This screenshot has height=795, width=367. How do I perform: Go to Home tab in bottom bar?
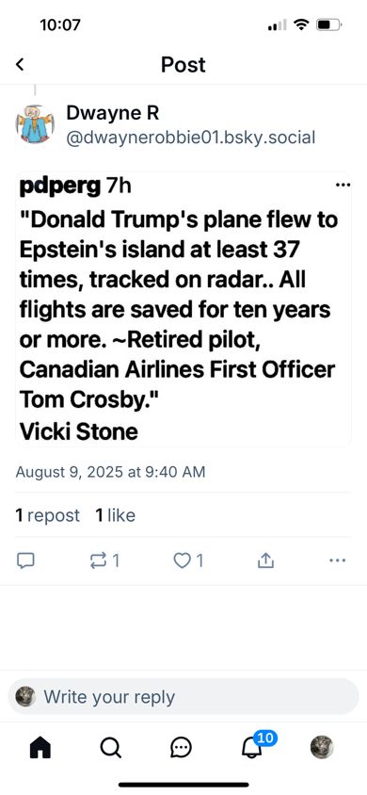40,747
